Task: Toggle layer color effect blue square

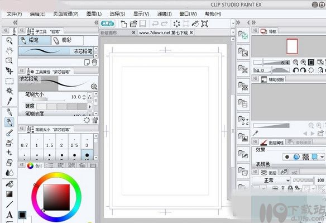Action: point(315,157)
